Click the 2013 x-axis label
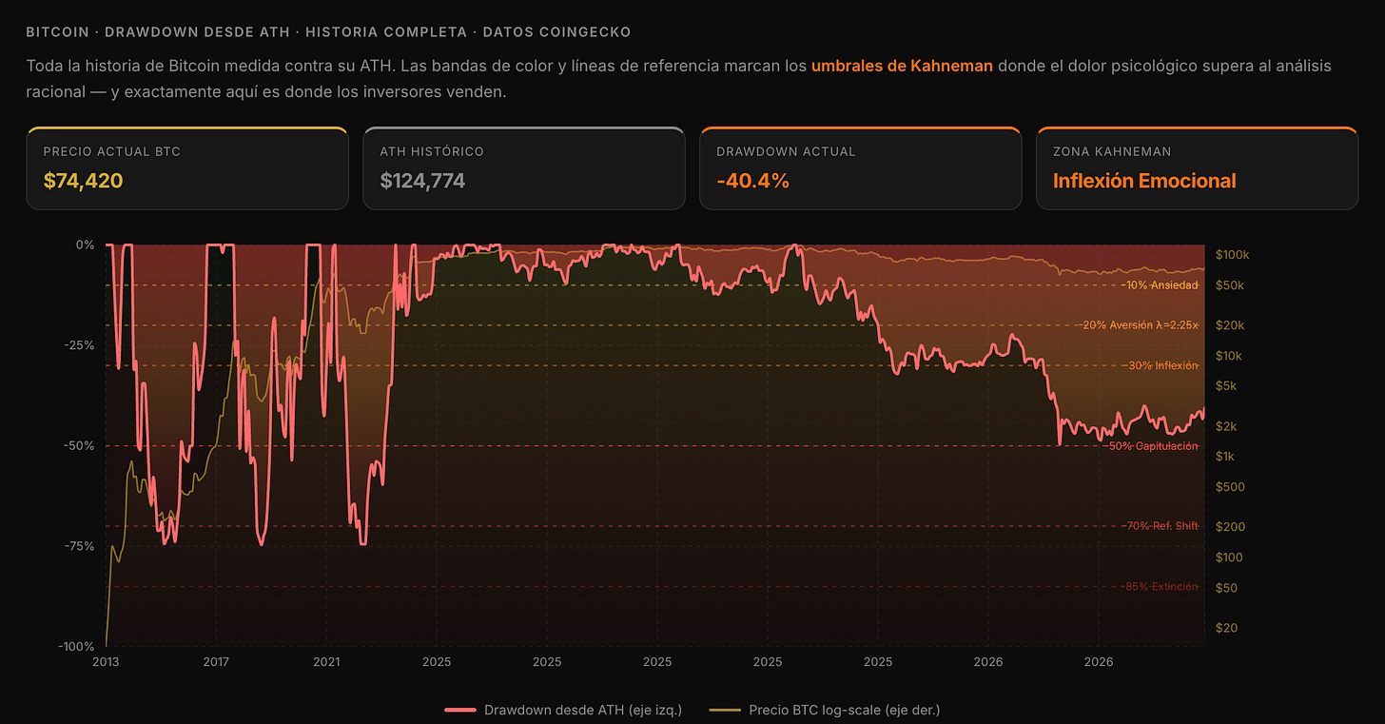This screenshot has height=724, width=1385. [106, 661]
